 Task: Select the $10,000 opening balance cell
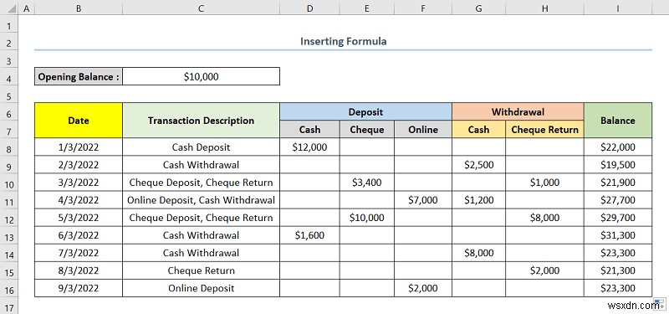tap(201, 76)
